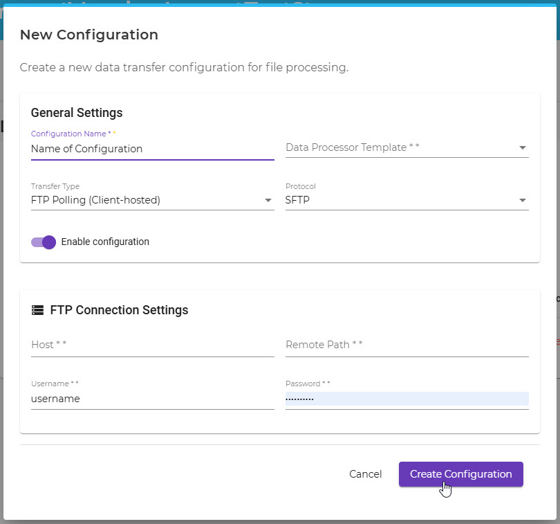Click the Data Processor Template dropdown arrow
Screen dimensions: 560x524
(x=523, y=147)
